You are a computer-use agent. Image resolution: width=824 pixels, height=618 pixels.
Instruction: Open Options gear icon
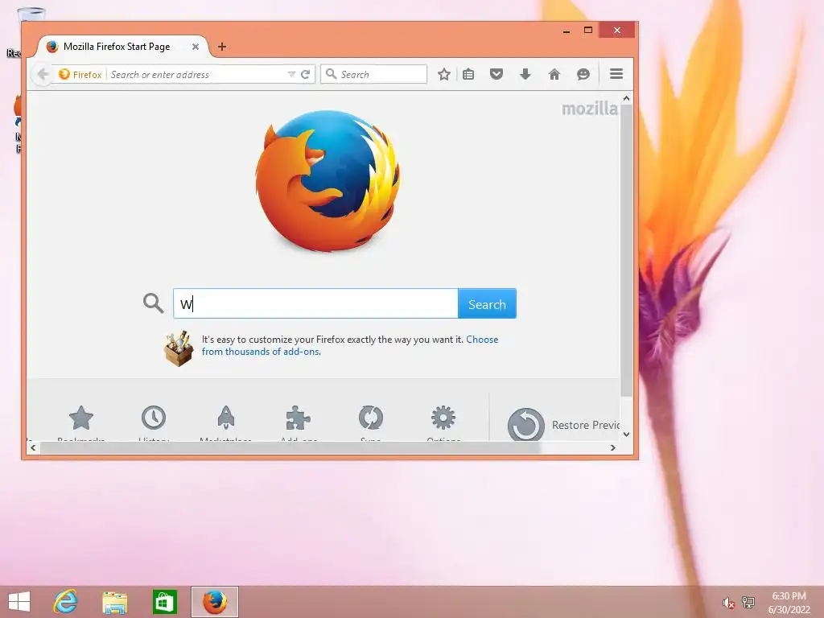443,418
